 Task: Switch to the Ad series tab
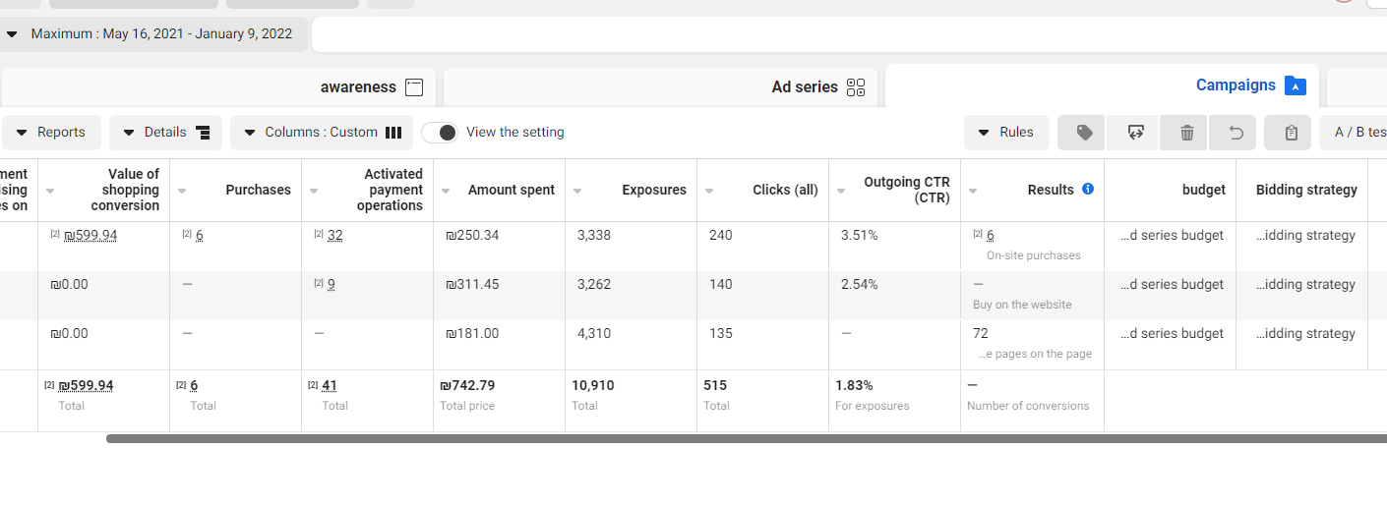pos(661,87)
